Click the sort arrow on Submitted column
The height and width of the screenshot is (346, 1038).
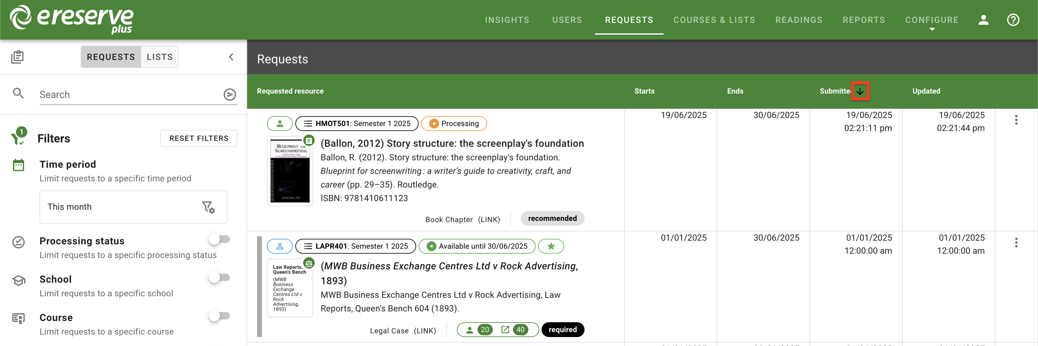pyautogui.click(x=861, y=91)
